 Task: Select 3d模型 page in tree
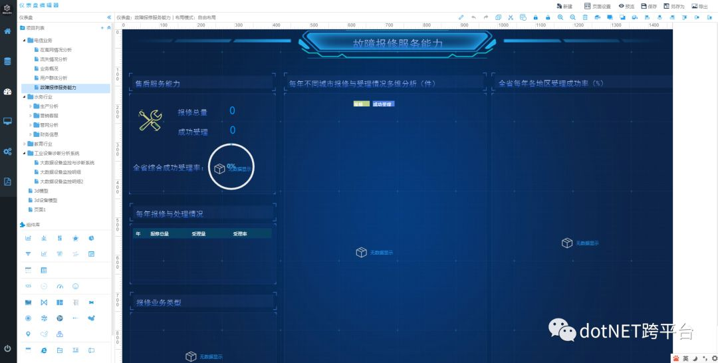point(41,190)
